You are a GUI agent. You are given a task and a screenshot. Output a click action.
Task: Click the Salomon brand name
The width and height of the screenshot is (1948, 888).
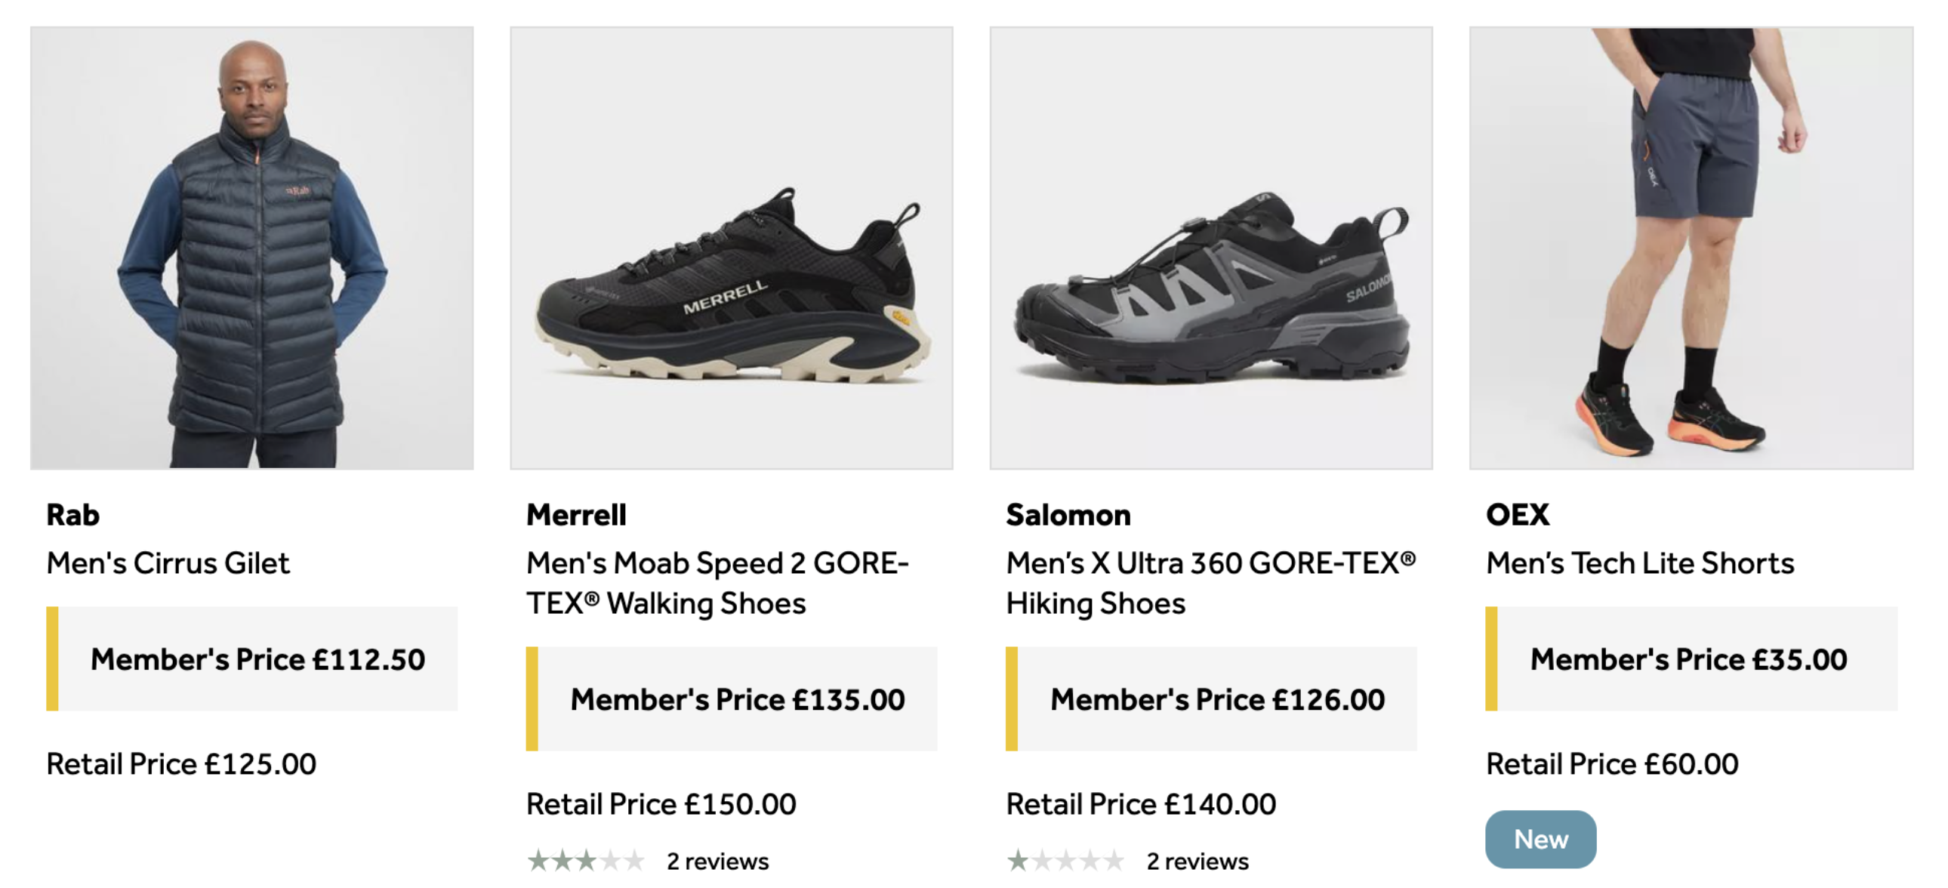(1068, 515)
